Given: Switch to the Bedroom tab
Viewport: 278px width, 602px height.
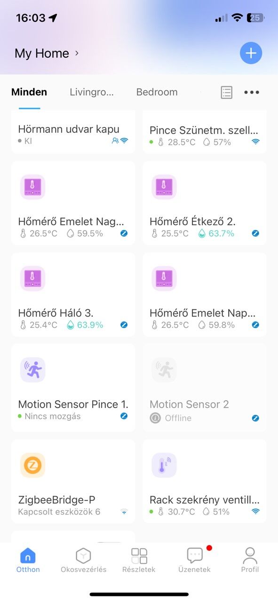Looking at the screenshot, I should click(x=157, y=92).
